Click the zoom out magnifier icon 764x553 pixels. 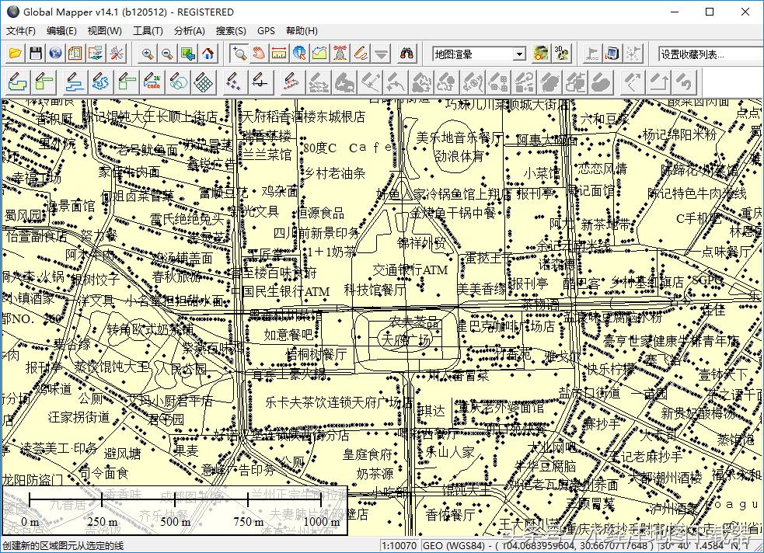(167, 54)
